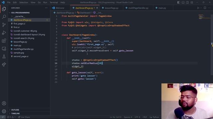Open errors and warnings status item
213x119 pixels.
coord(11,117)
